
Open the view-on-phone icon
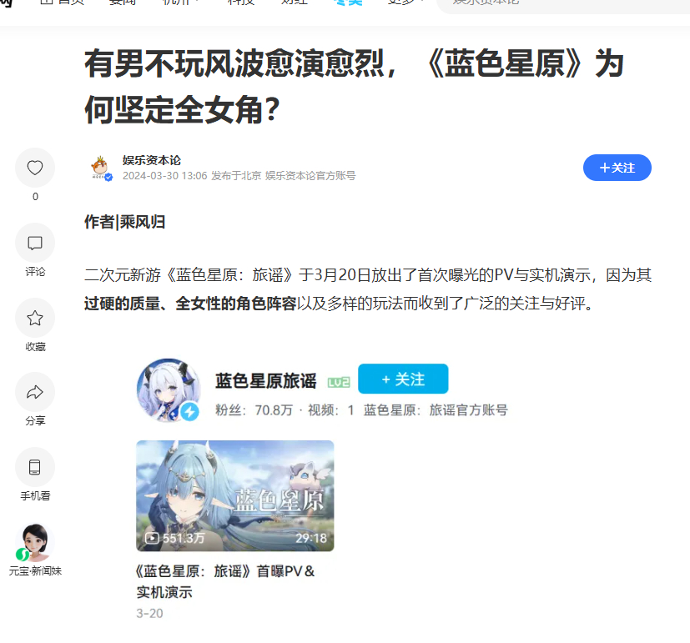pyautogui.click(x=35, y=467)
